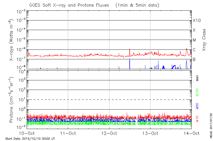Click the red '≥10' proton energy legend
This screenshot has width=213, height=141.
[x=197, y=119]
